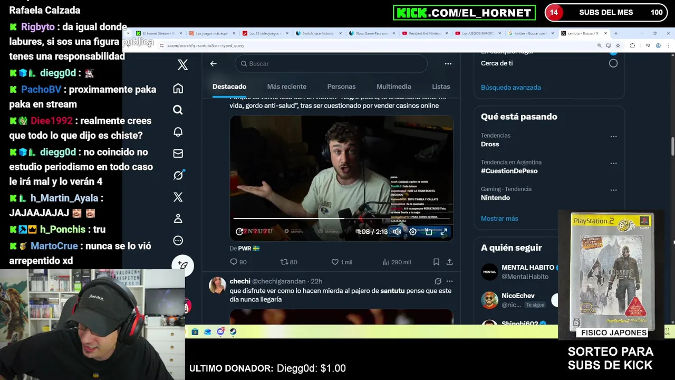Like the post with 1 mil likes
The height and width of the screenshot is (380, 675).
click(341, 262)
